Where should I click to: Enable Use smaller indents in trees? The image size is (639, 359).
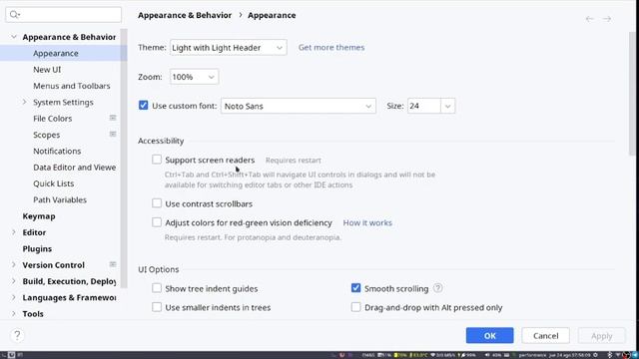[157, 307]
